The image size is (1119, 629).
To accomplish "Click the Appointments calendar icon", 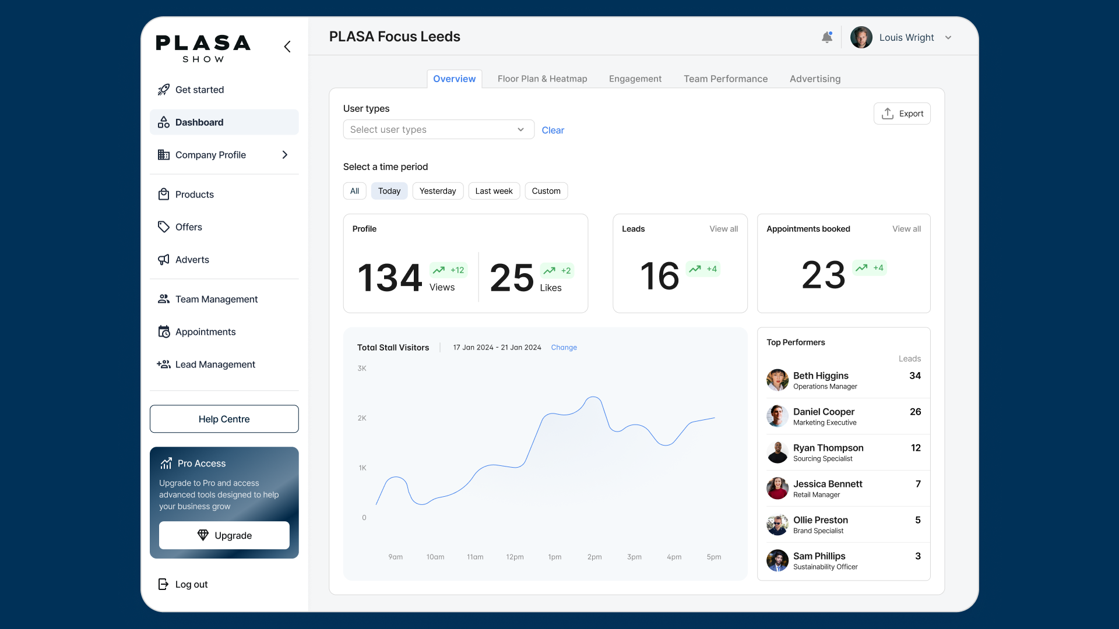I will (x=164, y=332).
